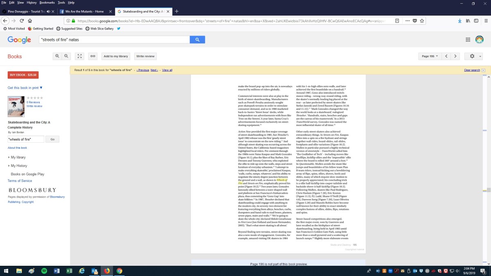Toggle full screen view icon
491x276 pixels.
tap(80, 56)
